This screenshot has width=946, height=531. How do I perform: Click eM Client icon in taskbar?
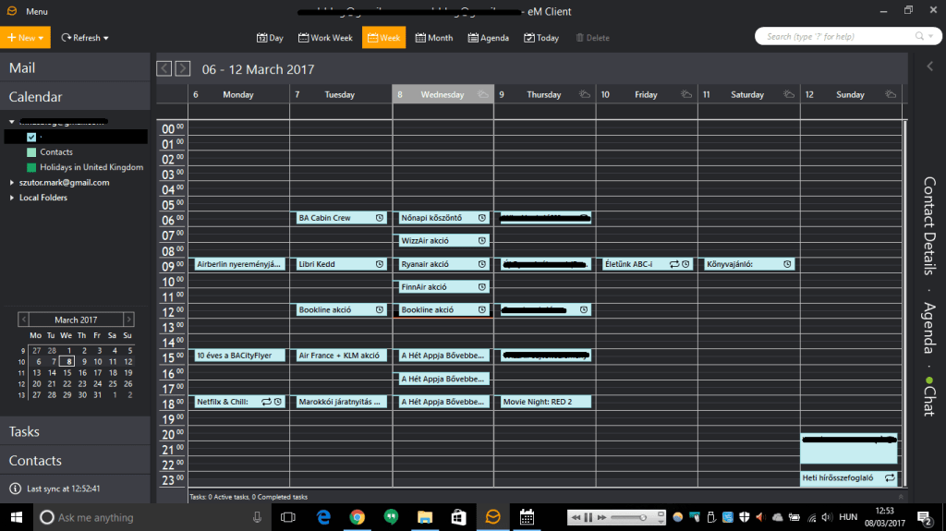coord(493,517)
